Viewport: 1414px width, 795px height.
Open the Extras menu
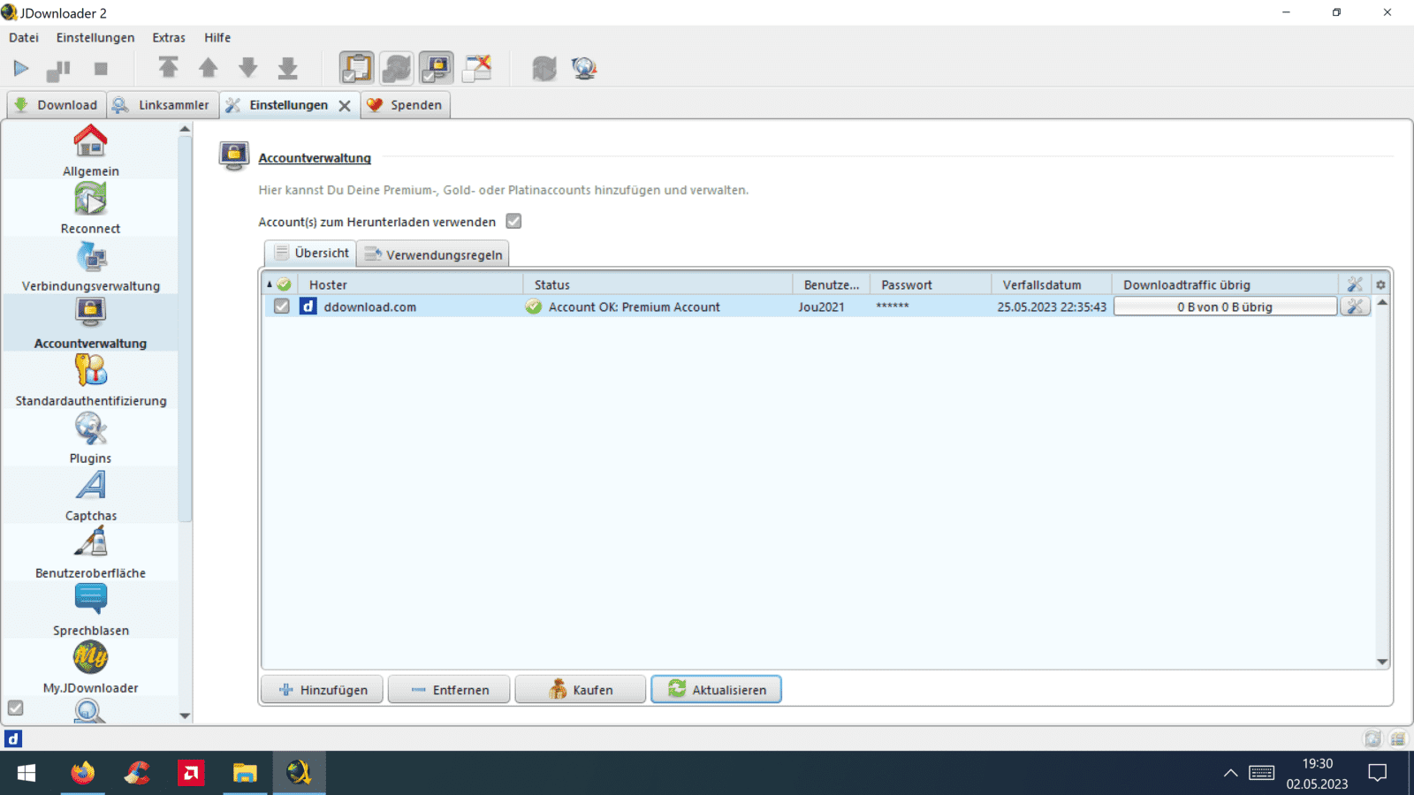(169, 37)
